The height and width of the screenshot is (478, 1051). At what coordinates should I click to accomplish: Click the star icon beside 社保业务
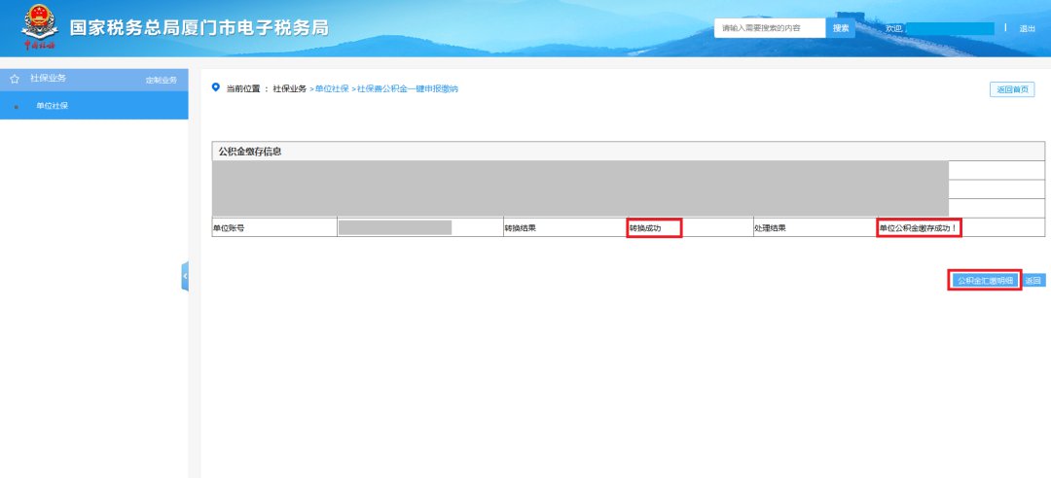click(x=14, y=78)
